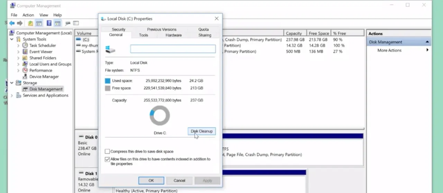Image resolution: width=443 pixels, height=193 pixels.
Task: Expand the Event Viewer tree node
Action: pyautogui.click(x=18, y=52)
